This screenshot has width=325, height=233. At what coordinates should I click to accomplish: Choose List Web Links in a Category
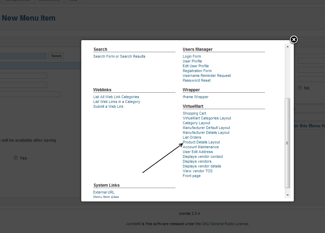tap(117, 102)
